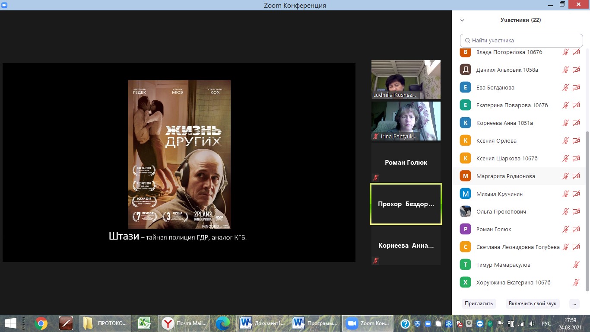Click muted microphone icon for Влада Погорелова 1067б
590x332 pixels.
click(x=565, y=52)
